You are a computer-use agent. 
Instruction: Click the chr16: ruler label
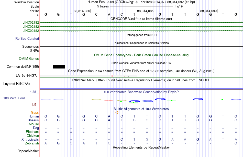[34, 11]
